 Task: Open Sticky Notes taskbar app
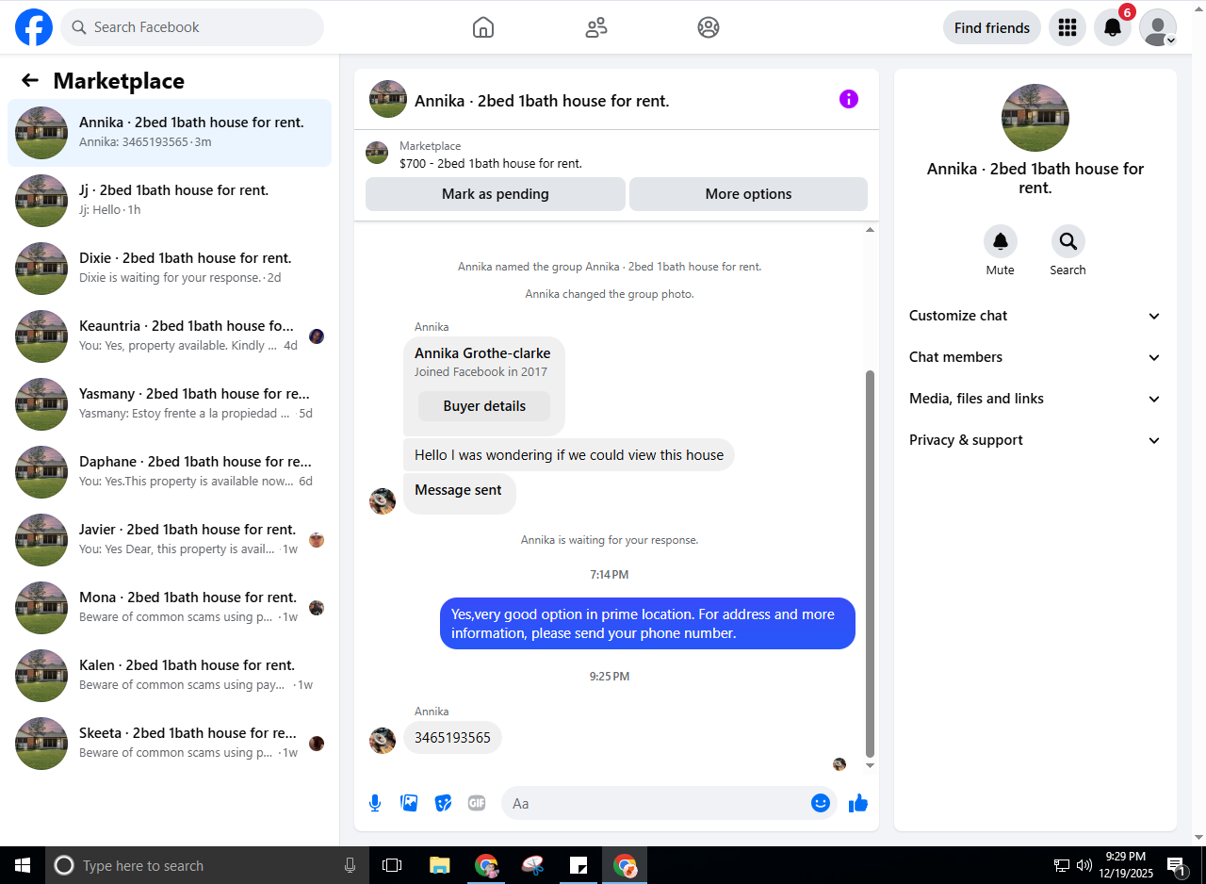(x=579, y=865)
